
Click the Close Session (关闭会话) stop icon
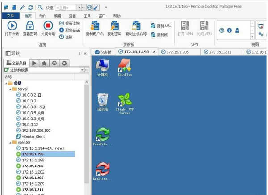[48, 25]
